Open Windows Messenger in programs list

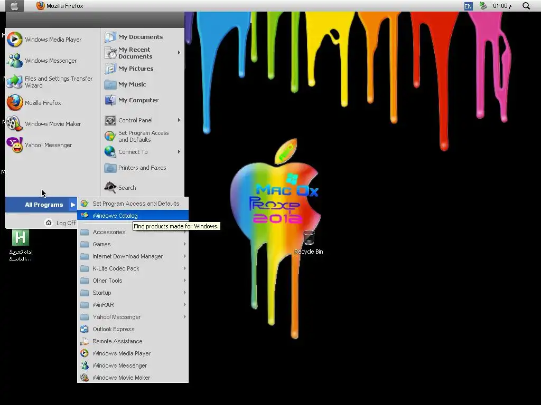coord(133,365)
